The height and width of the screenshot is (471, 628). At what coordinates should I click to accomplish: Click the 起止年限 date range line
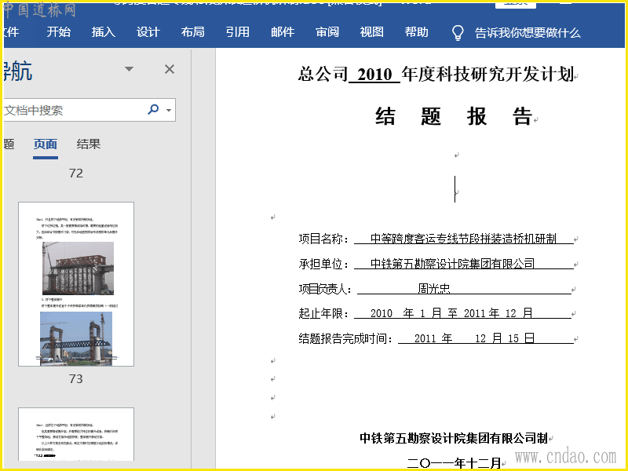click(451, 313)
